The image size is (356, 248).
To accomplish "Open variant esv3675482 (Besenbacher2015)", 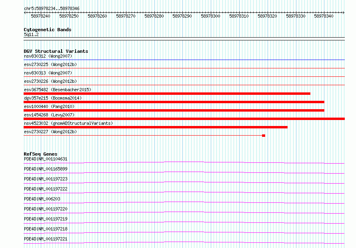I will click(58, 90).
